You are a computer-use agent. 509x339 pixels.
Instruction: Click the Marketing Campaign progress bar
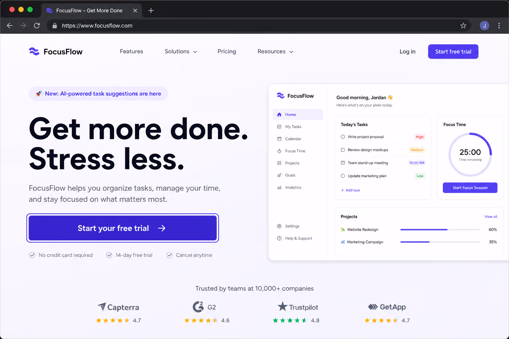coord(440,242)
